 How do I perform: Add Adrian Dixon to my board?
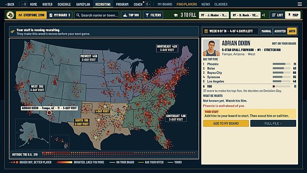coord(226,123)
